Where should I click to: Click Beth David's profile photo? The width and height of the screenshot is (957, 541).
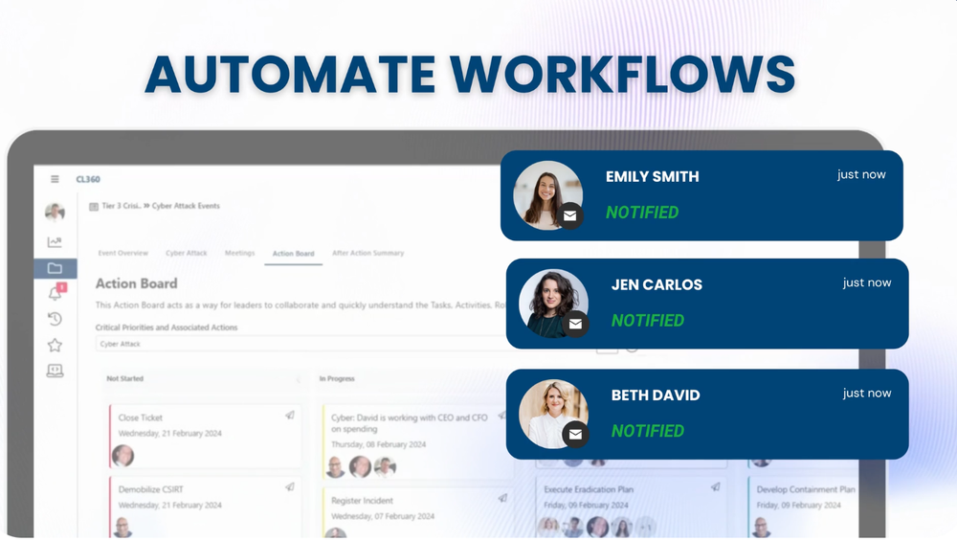pyautogui.click(x=553, y=414)
